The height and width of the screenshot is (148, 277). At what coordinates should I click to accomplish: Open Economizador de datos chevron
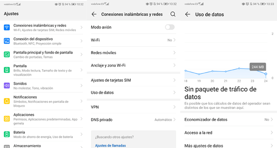coord(272,120)
